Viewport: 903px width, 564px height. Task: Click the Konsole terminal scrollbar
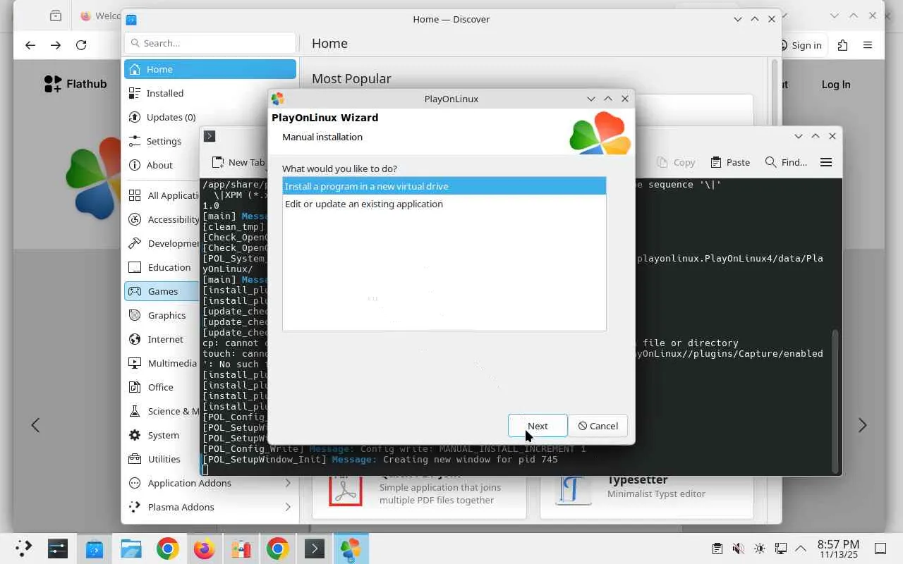836,400
